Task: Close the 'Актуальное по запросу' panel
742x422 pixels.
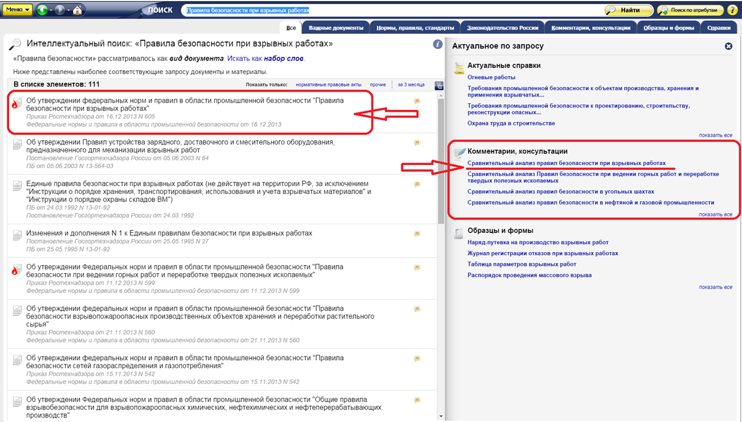Action: pos(728,46)
